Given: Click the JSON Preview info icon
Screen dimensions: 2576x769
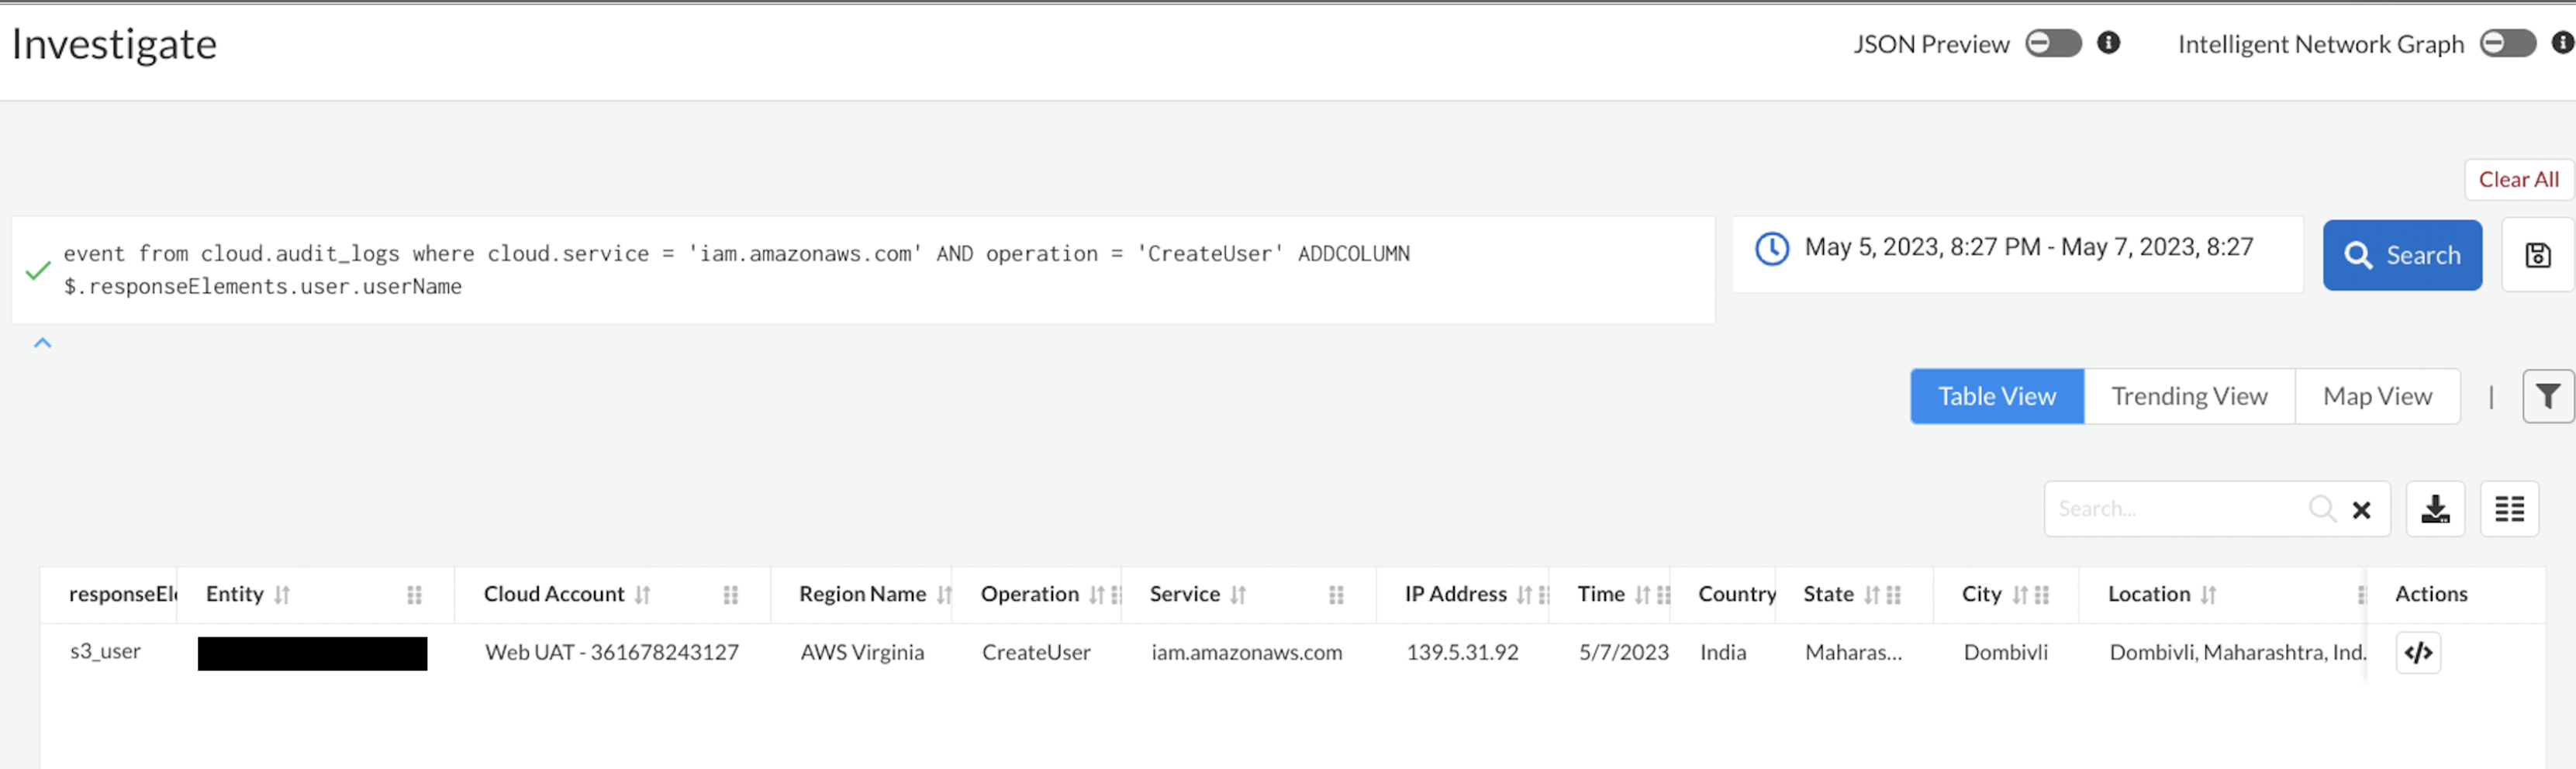Looking at the screenshot, I should pyautogui.click(x=2109, y=43).
